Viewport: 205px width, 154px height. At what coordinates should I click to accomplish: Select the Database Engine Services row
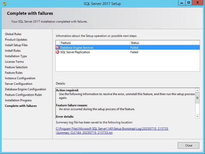[x=128, y=47]
